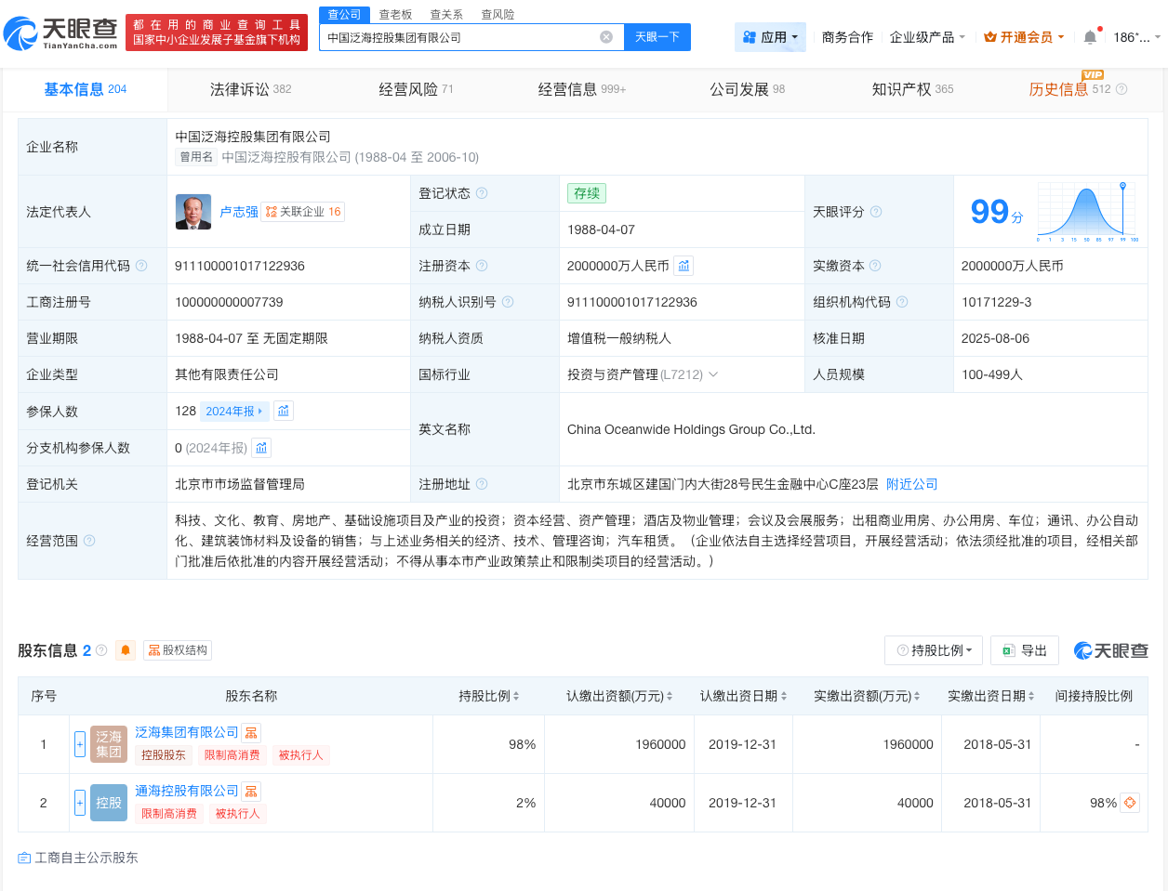Clear the search box with the X icon
This screenshot has height=891, width=1168.
(606, 37)
